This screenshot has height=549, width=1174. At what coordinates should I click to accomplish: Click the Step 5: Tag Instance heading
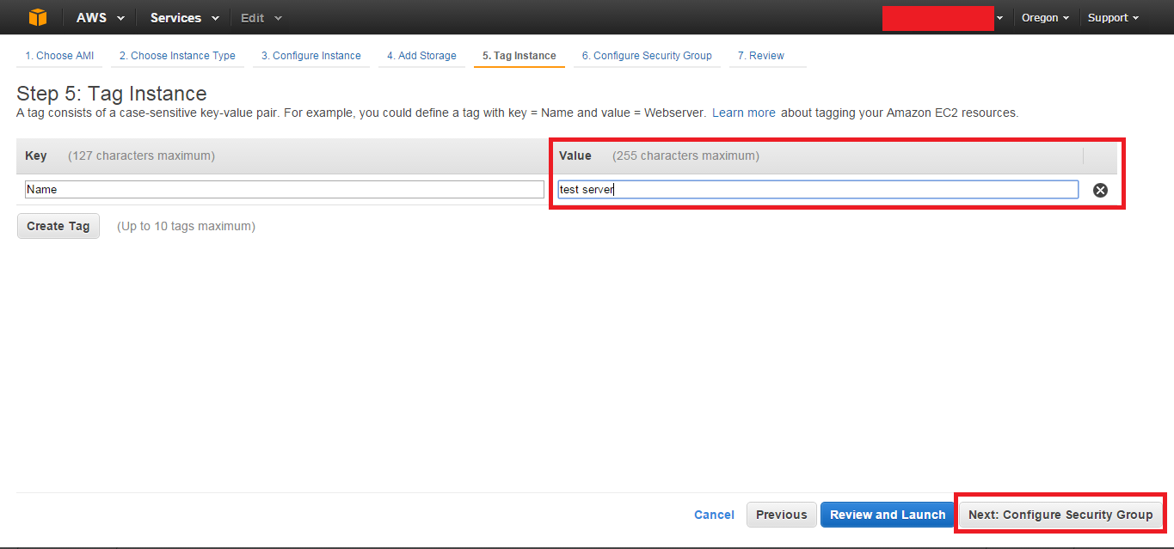click(x=112, y=94)
